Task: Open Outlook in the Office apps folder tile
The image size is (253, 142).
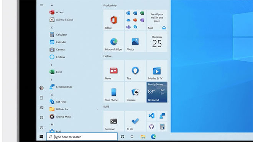Action: pos(128,13)
